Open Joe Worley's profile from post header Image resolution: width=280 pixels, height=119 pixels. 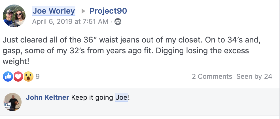point(54,11)
